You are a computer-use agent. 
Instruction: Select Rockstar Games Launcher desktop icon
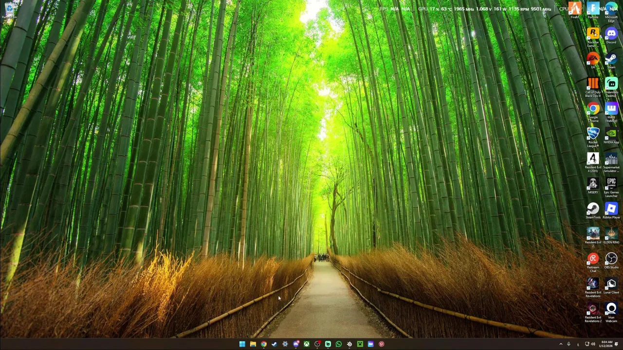click(593, 37)
